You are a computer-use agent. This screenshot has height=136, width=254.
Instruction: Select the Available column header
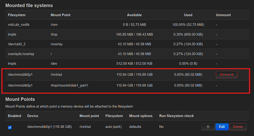pos(134,15)
